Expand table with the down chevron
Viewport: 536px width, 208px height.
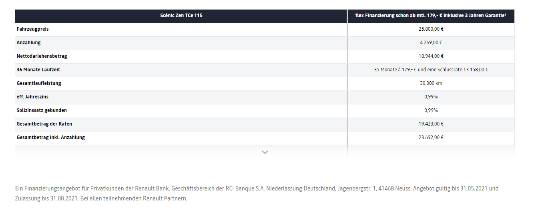click(265, 152)
